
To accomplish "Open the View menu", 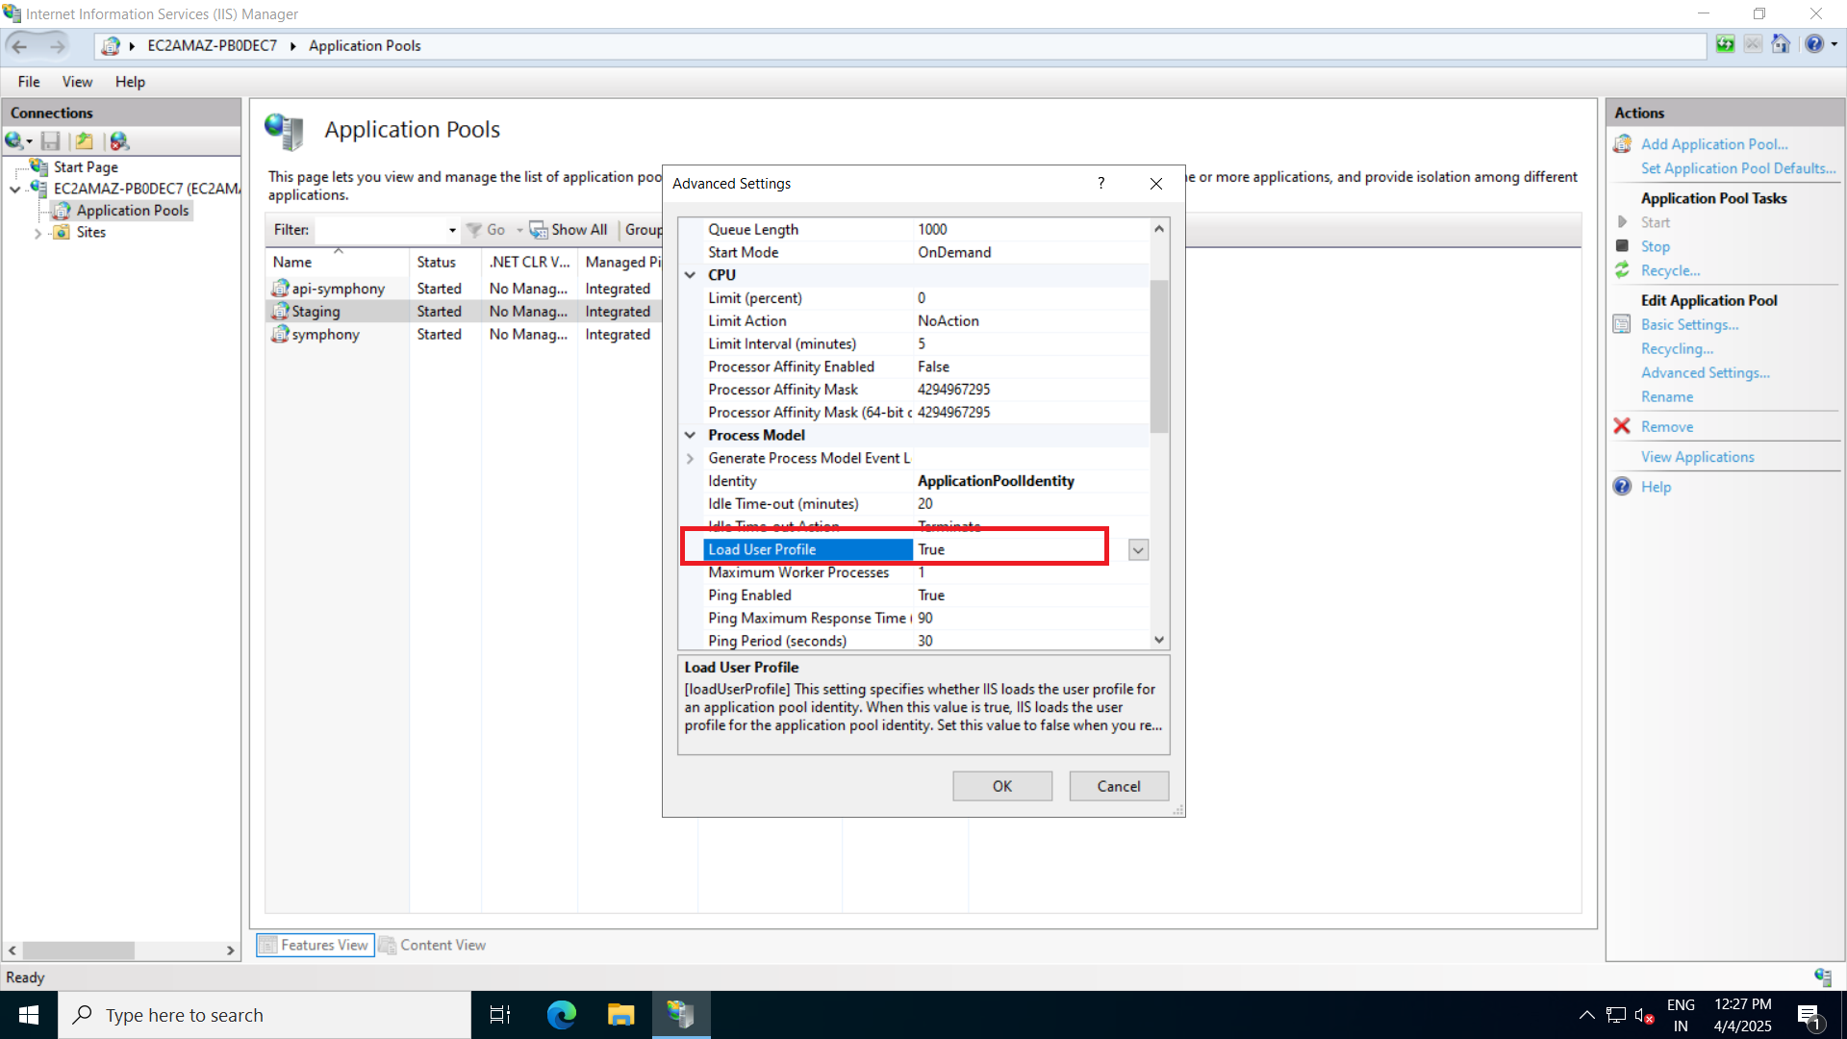I will click(x=77, y=82).
